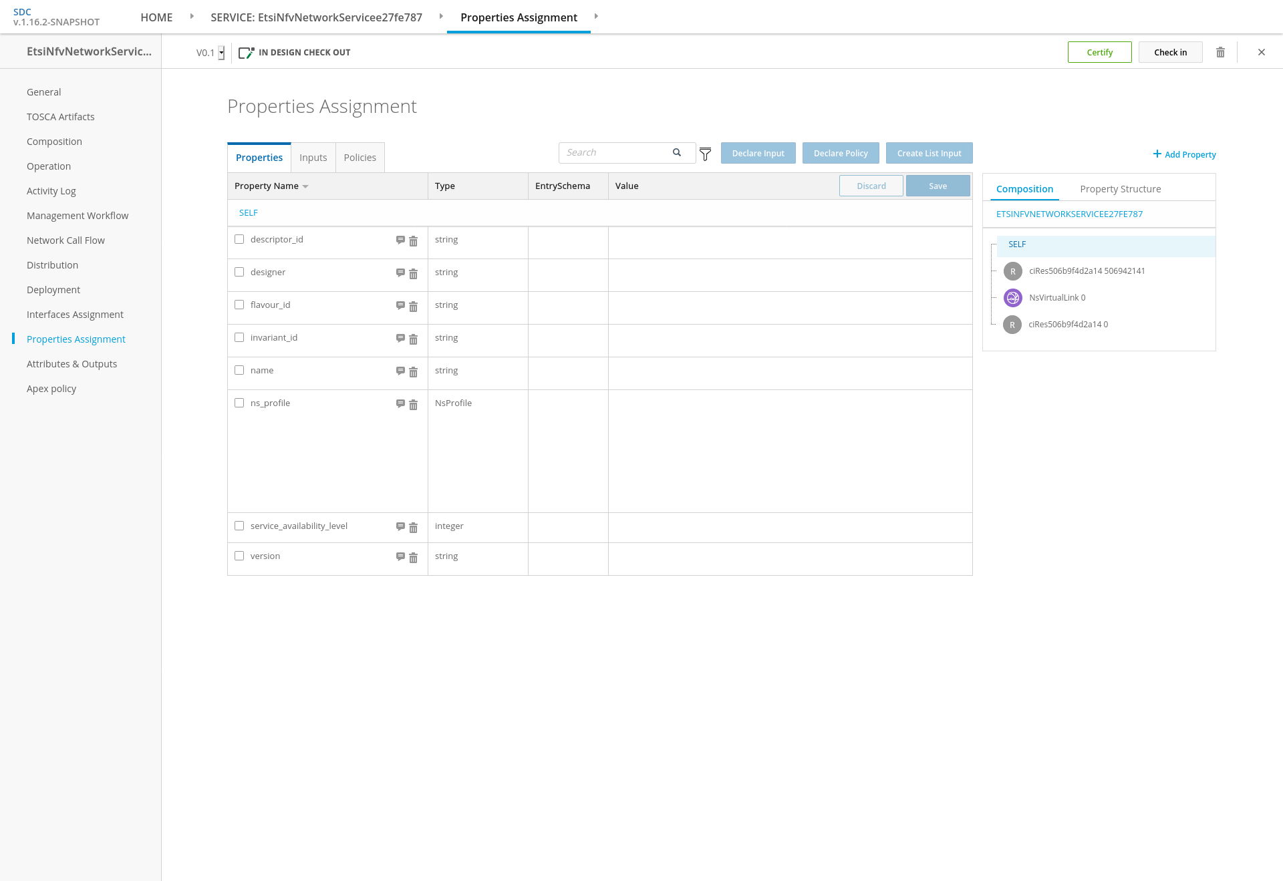Click the plus icon to Add Property
This screenshot has width=1283, height=881.
(x=1157, y=154)
